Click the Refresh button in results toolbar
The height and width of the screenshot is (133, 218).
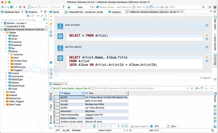coord(60,126)
